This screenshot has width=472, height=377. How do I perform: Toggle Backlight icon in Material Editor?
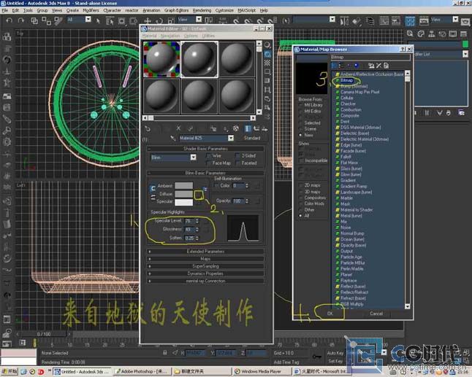click(x=267, y=54)
